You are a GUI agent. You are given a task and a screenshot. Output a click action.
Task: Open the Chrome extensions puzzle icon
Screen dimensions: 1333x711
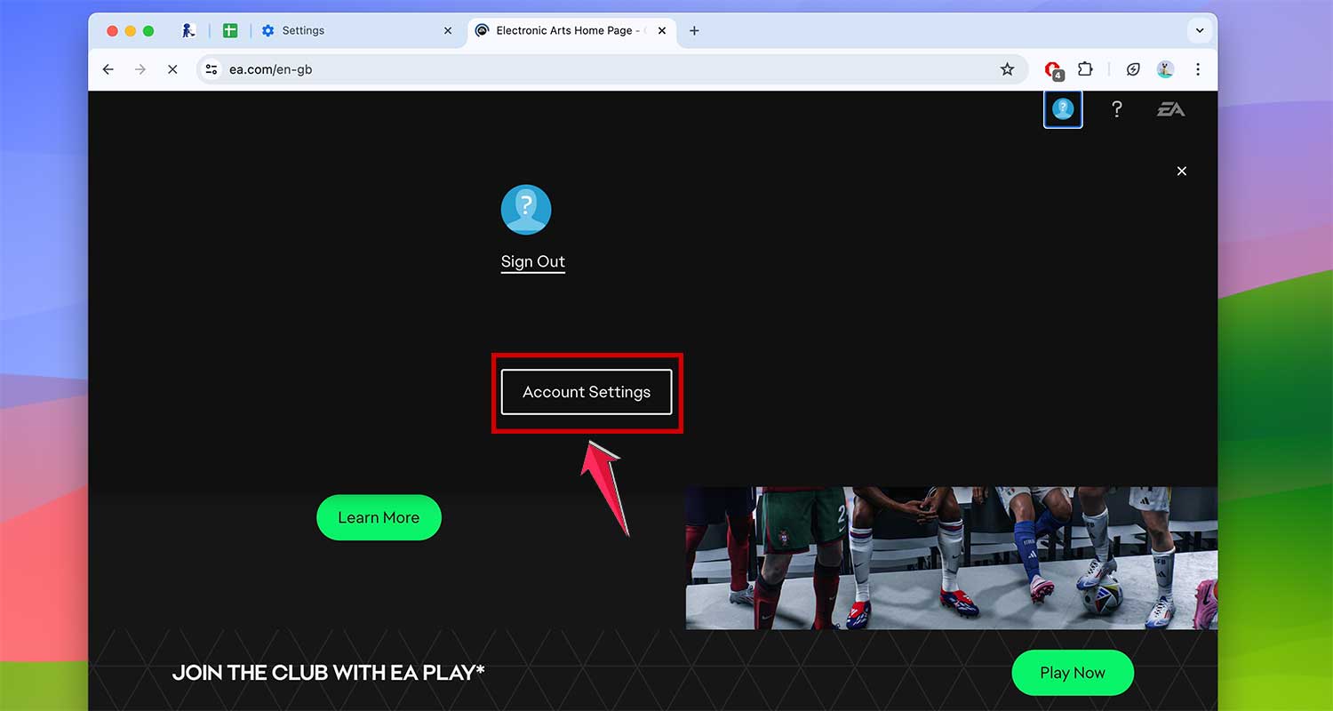(x=1085, y=69)
